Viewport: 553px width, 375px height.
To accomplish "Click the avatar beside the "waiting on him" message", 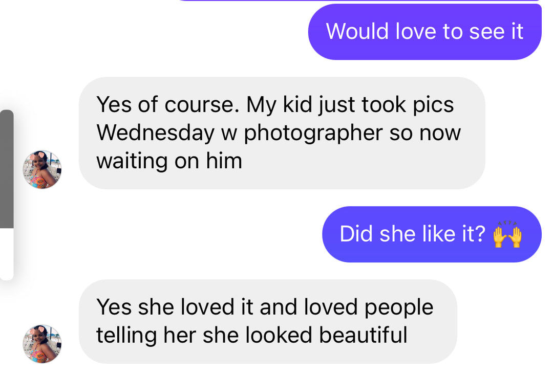I will click(x=42, y=169).
